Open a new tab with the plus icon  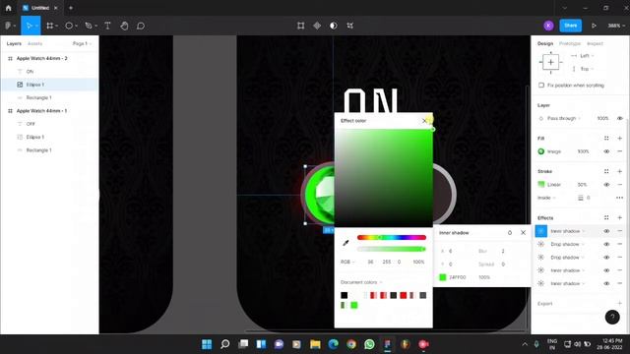[71, 8]
